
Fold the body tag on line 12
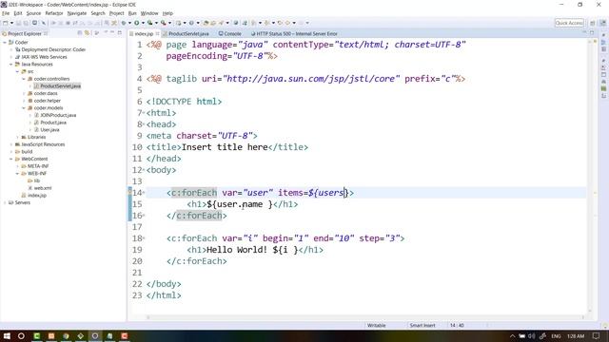[x=144, y=170]
